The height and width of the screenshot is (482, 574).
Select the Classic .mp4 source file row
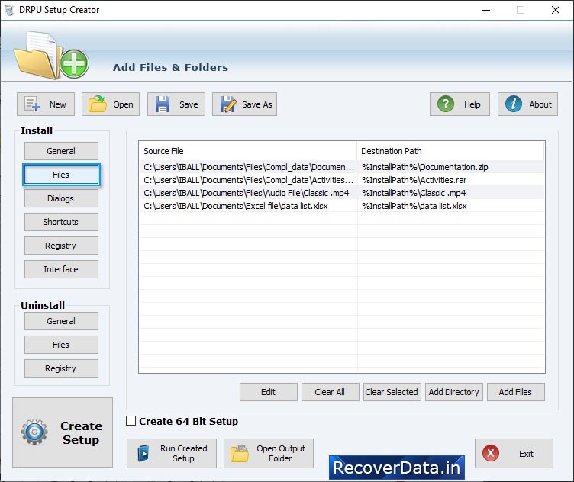pos(248,193)
